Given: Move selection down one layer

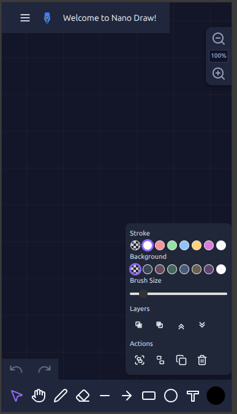Looking at the screenshot, I should 202,324.
